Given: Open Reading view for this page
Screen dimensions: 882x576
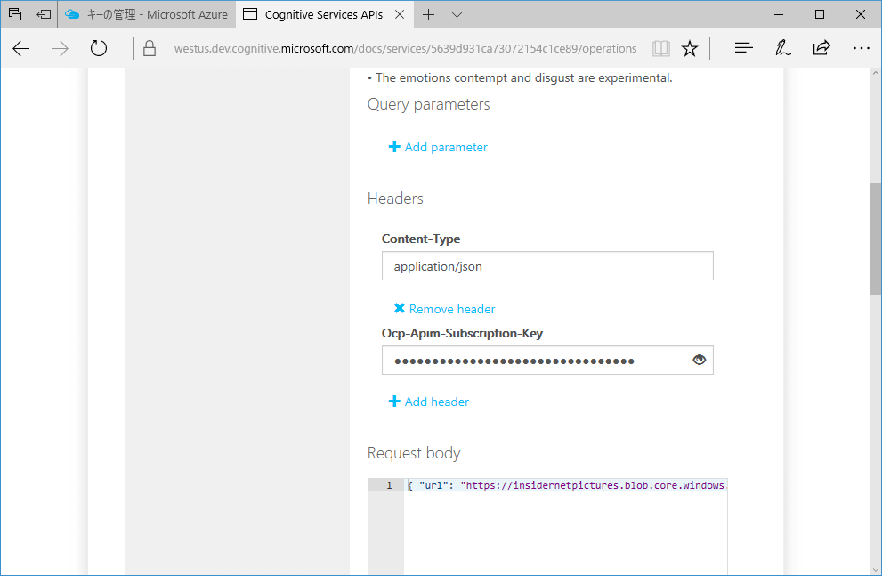Looking at the screenshot, I should (660, 48).
